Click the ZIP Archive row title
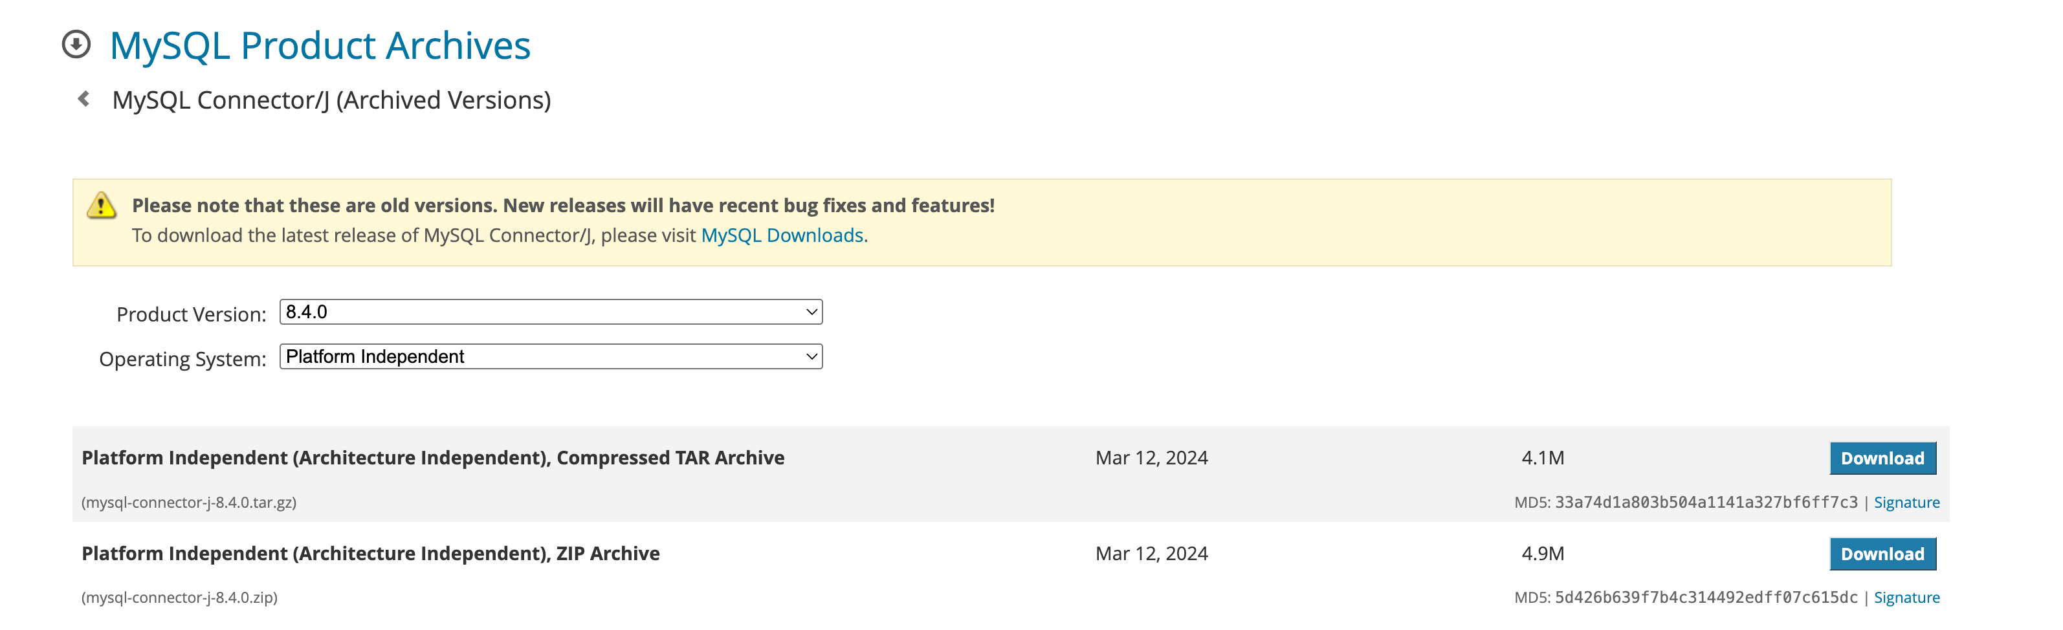The height and width of the screenshot is (630, 2063). (370, 554)
